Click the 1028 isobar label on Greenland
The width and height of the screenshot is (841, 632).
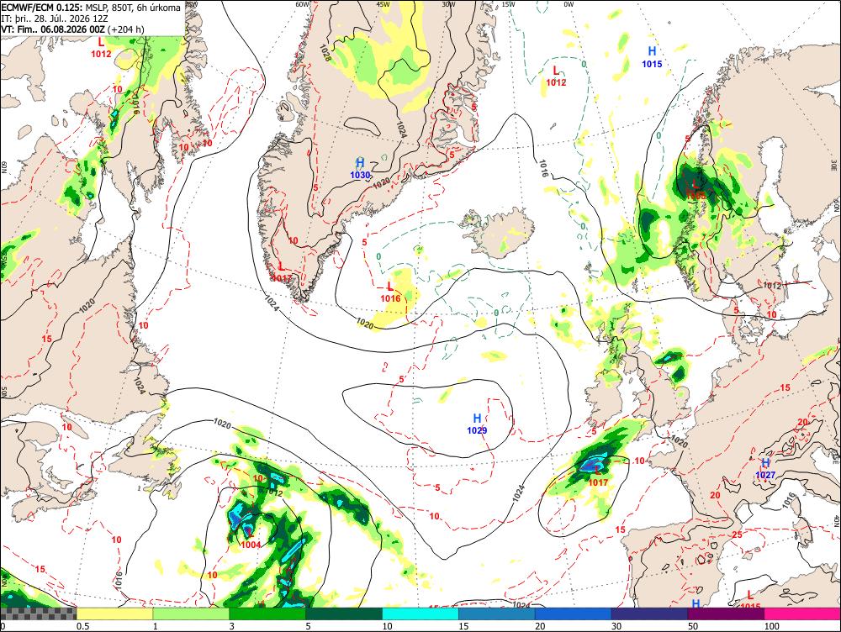point(325,53)
